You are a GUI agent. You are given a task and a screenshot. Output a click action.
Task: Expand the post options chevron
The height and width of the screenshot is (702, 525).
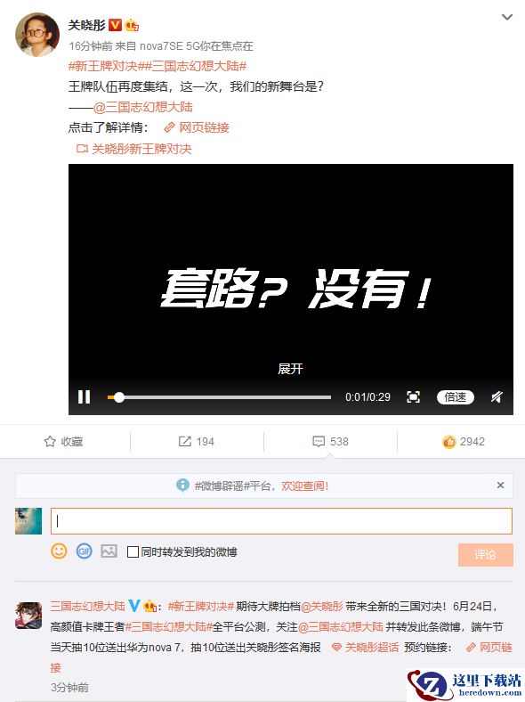(507, 18)
